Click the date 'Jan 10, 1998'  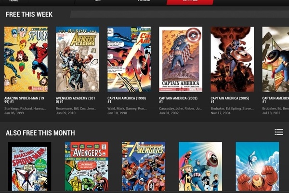117,113
